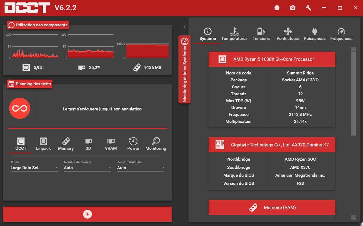Click the Monitoring et Infos Systèmes side tab
The width and height of the screenshot is (363, 226).
click(185, 70)
